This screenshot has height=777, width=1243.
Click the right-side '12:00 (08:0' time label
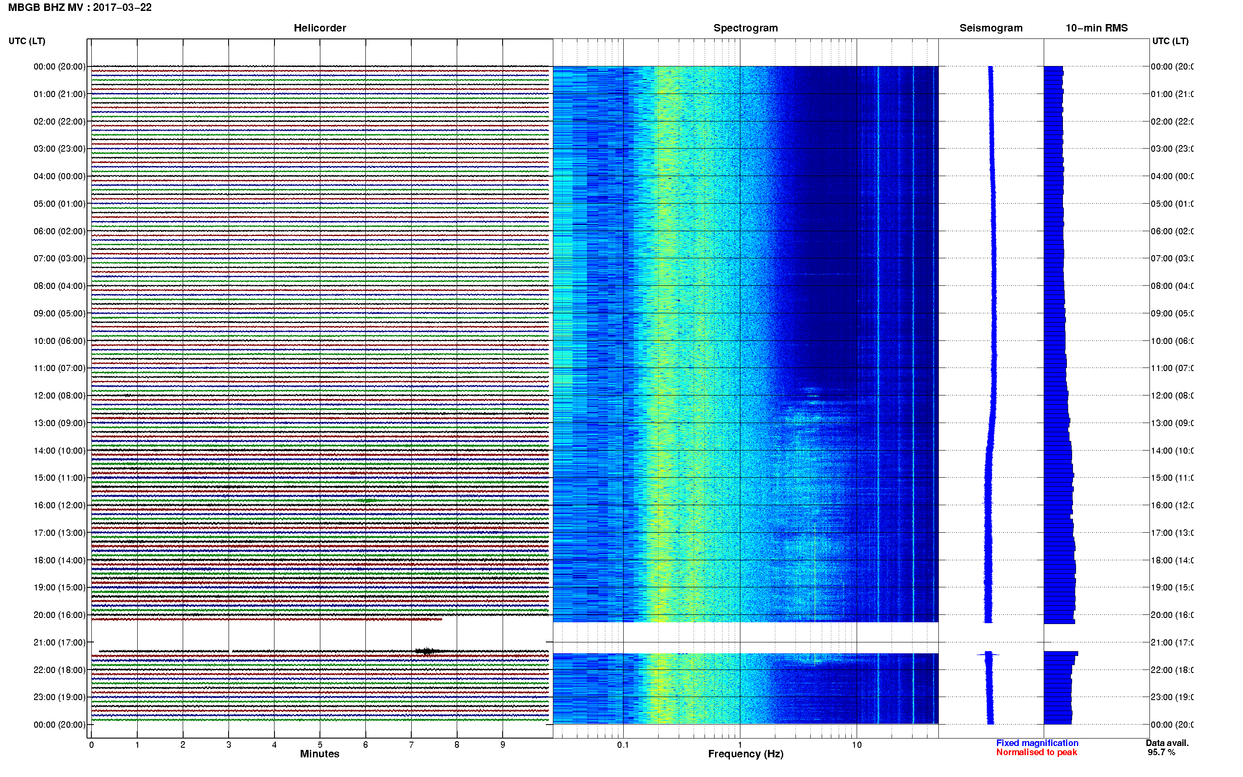coord(1172,395)
